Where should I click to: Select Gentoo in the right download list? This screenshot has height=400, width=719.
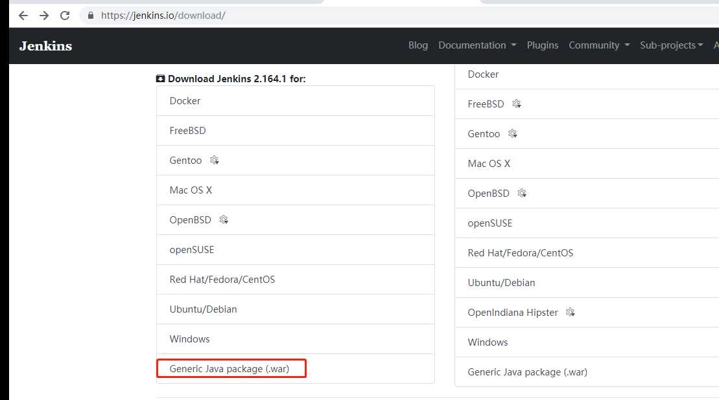point(587,133)
